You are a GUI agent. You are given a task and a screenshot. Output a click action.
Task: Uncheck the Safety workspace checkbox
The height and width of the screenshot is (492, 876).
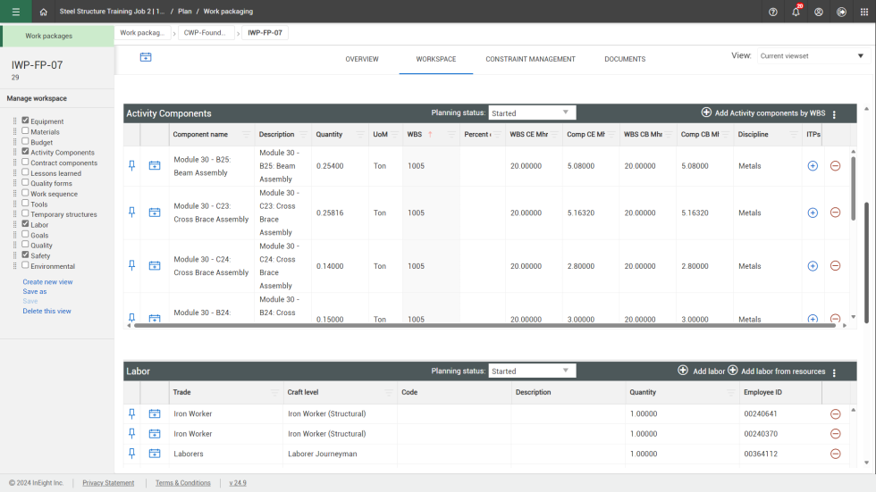26,254
